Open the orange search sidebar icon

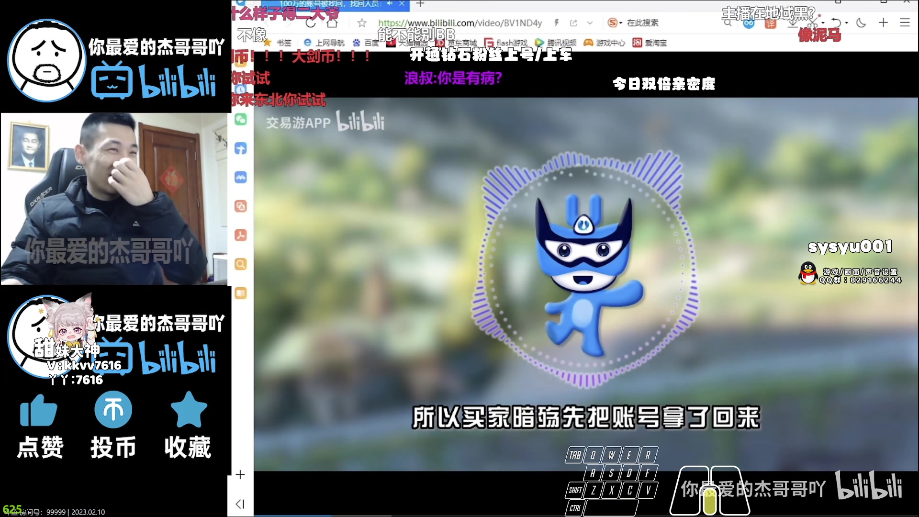(240, 264)
